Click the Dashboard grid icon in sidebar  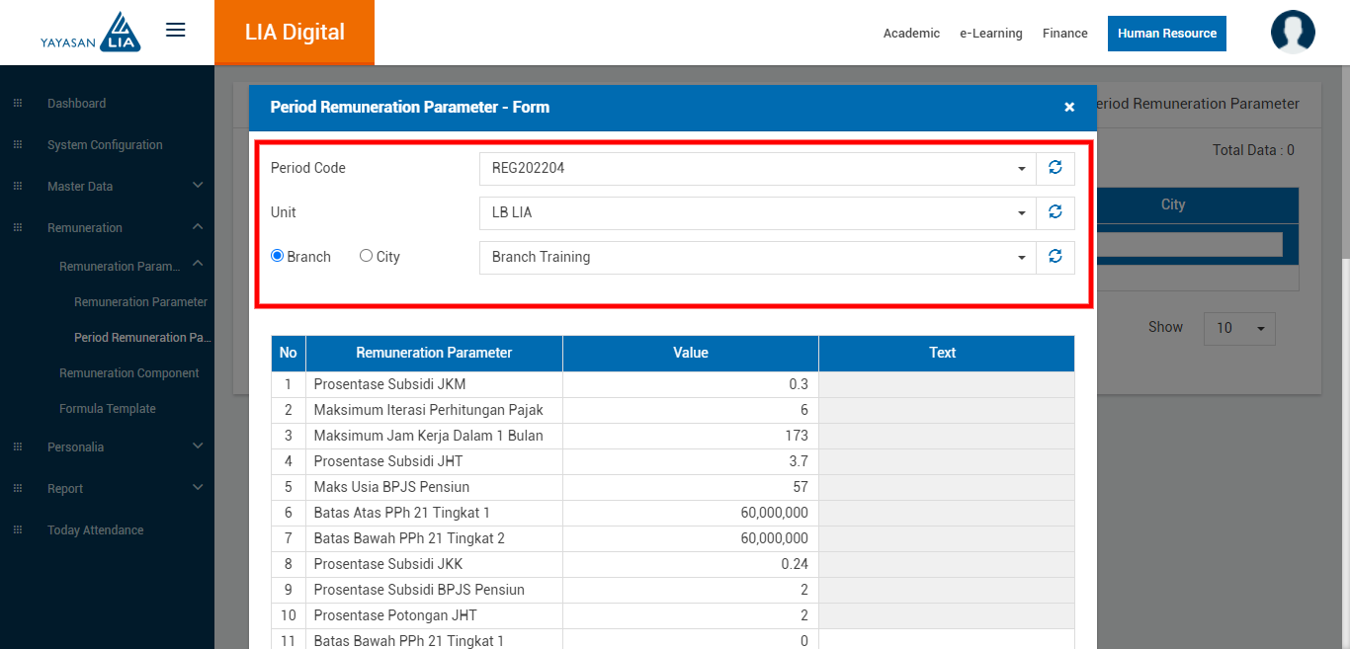point(18,104)
